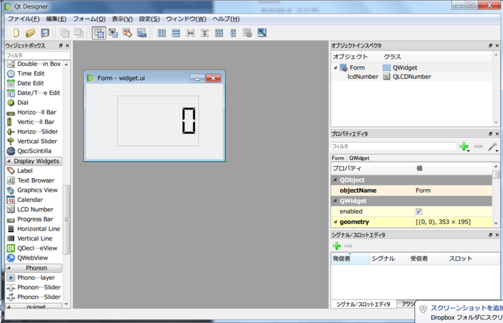Select the Adjust Size toolbar icon
Viewport: 503px width, 323px height.
pos(262,33)
